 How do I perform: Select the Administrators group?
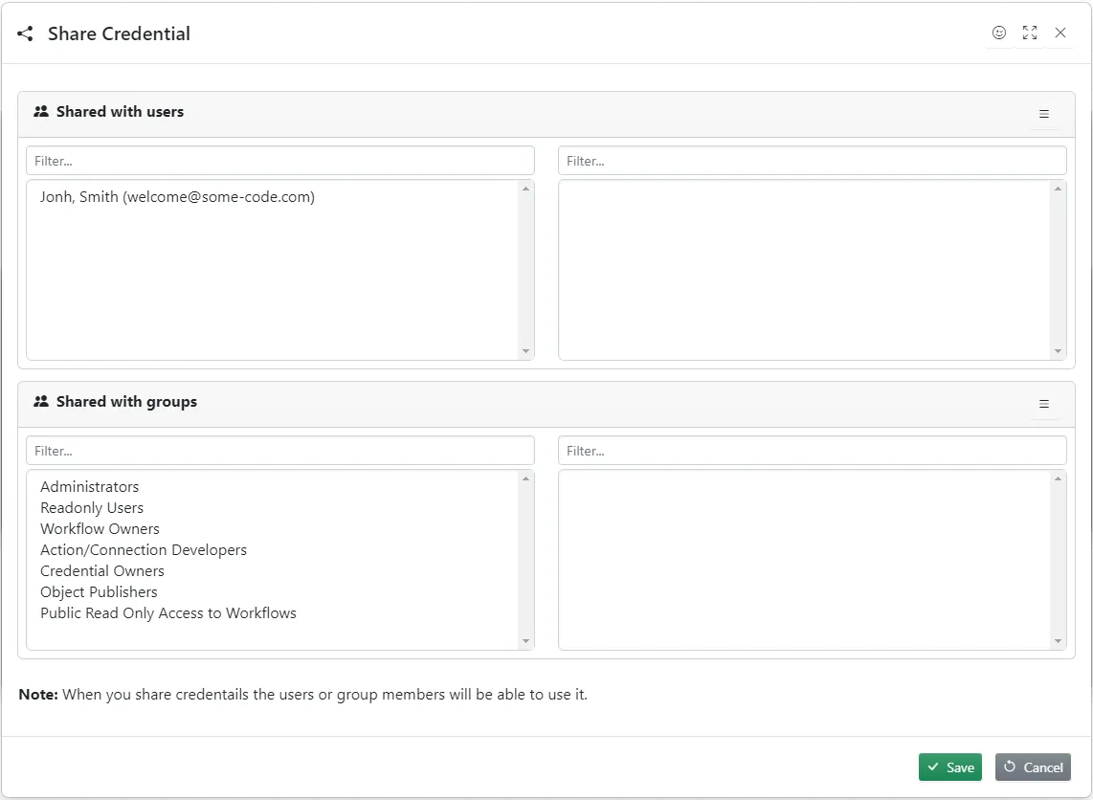pyautogui.click(x=90, y=487)
